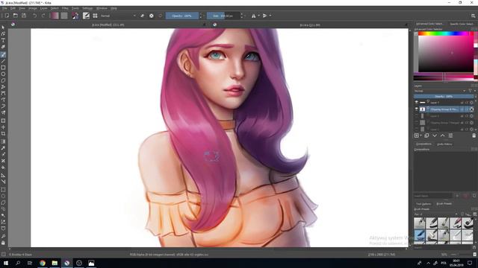Reload the original brush preset
Image resolution: width=478 pixels, height=268 pixels.
point(161,16)
